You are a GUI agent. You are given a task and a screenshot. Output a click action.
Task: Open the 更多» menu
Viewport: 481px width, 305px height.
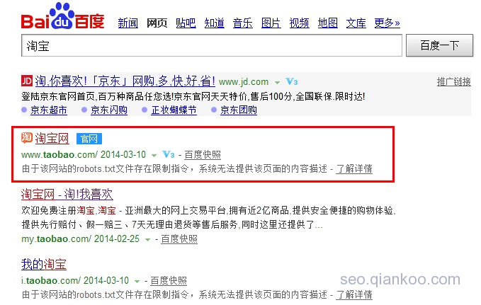point(387,23)
